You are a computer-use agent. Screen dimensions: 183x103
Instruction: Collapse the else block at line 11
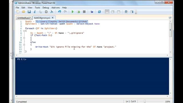(x=24, y=45)
